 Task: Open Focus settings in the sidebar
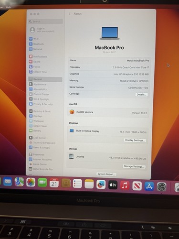point(34,67)
